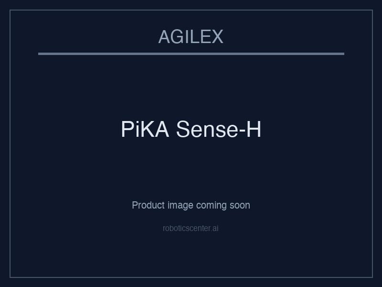Click the AGILEX brand heading

pyautogui.click(x=191, y=37)
